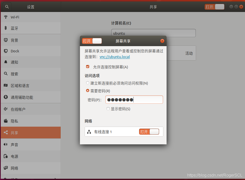The width and height of the screenshot is (245, 180).
Task: Click the Bluetooth icon in sidebar
Action: 6,28
